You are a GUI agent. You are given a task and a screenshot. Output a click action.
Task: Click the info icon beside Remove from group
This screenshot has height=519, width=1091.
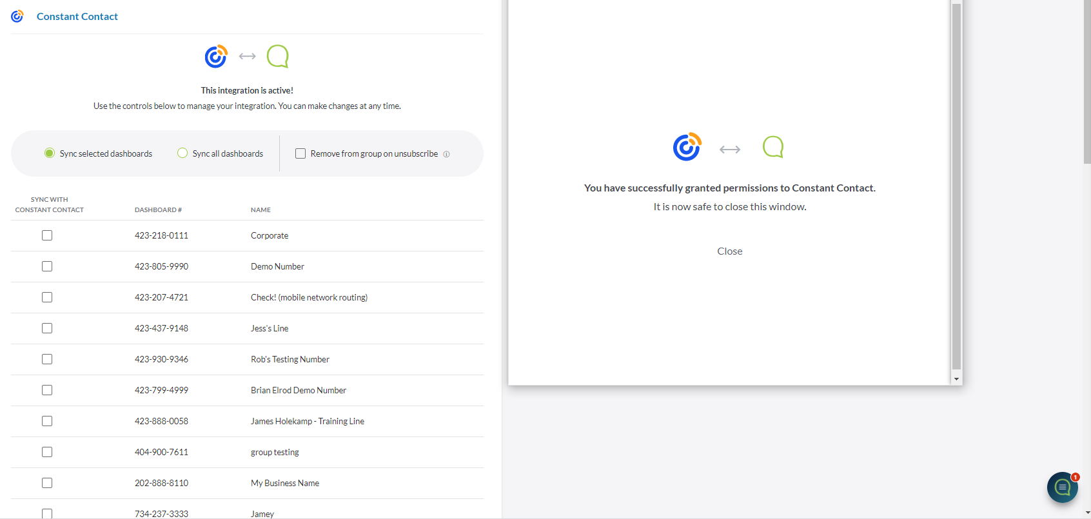446,154
